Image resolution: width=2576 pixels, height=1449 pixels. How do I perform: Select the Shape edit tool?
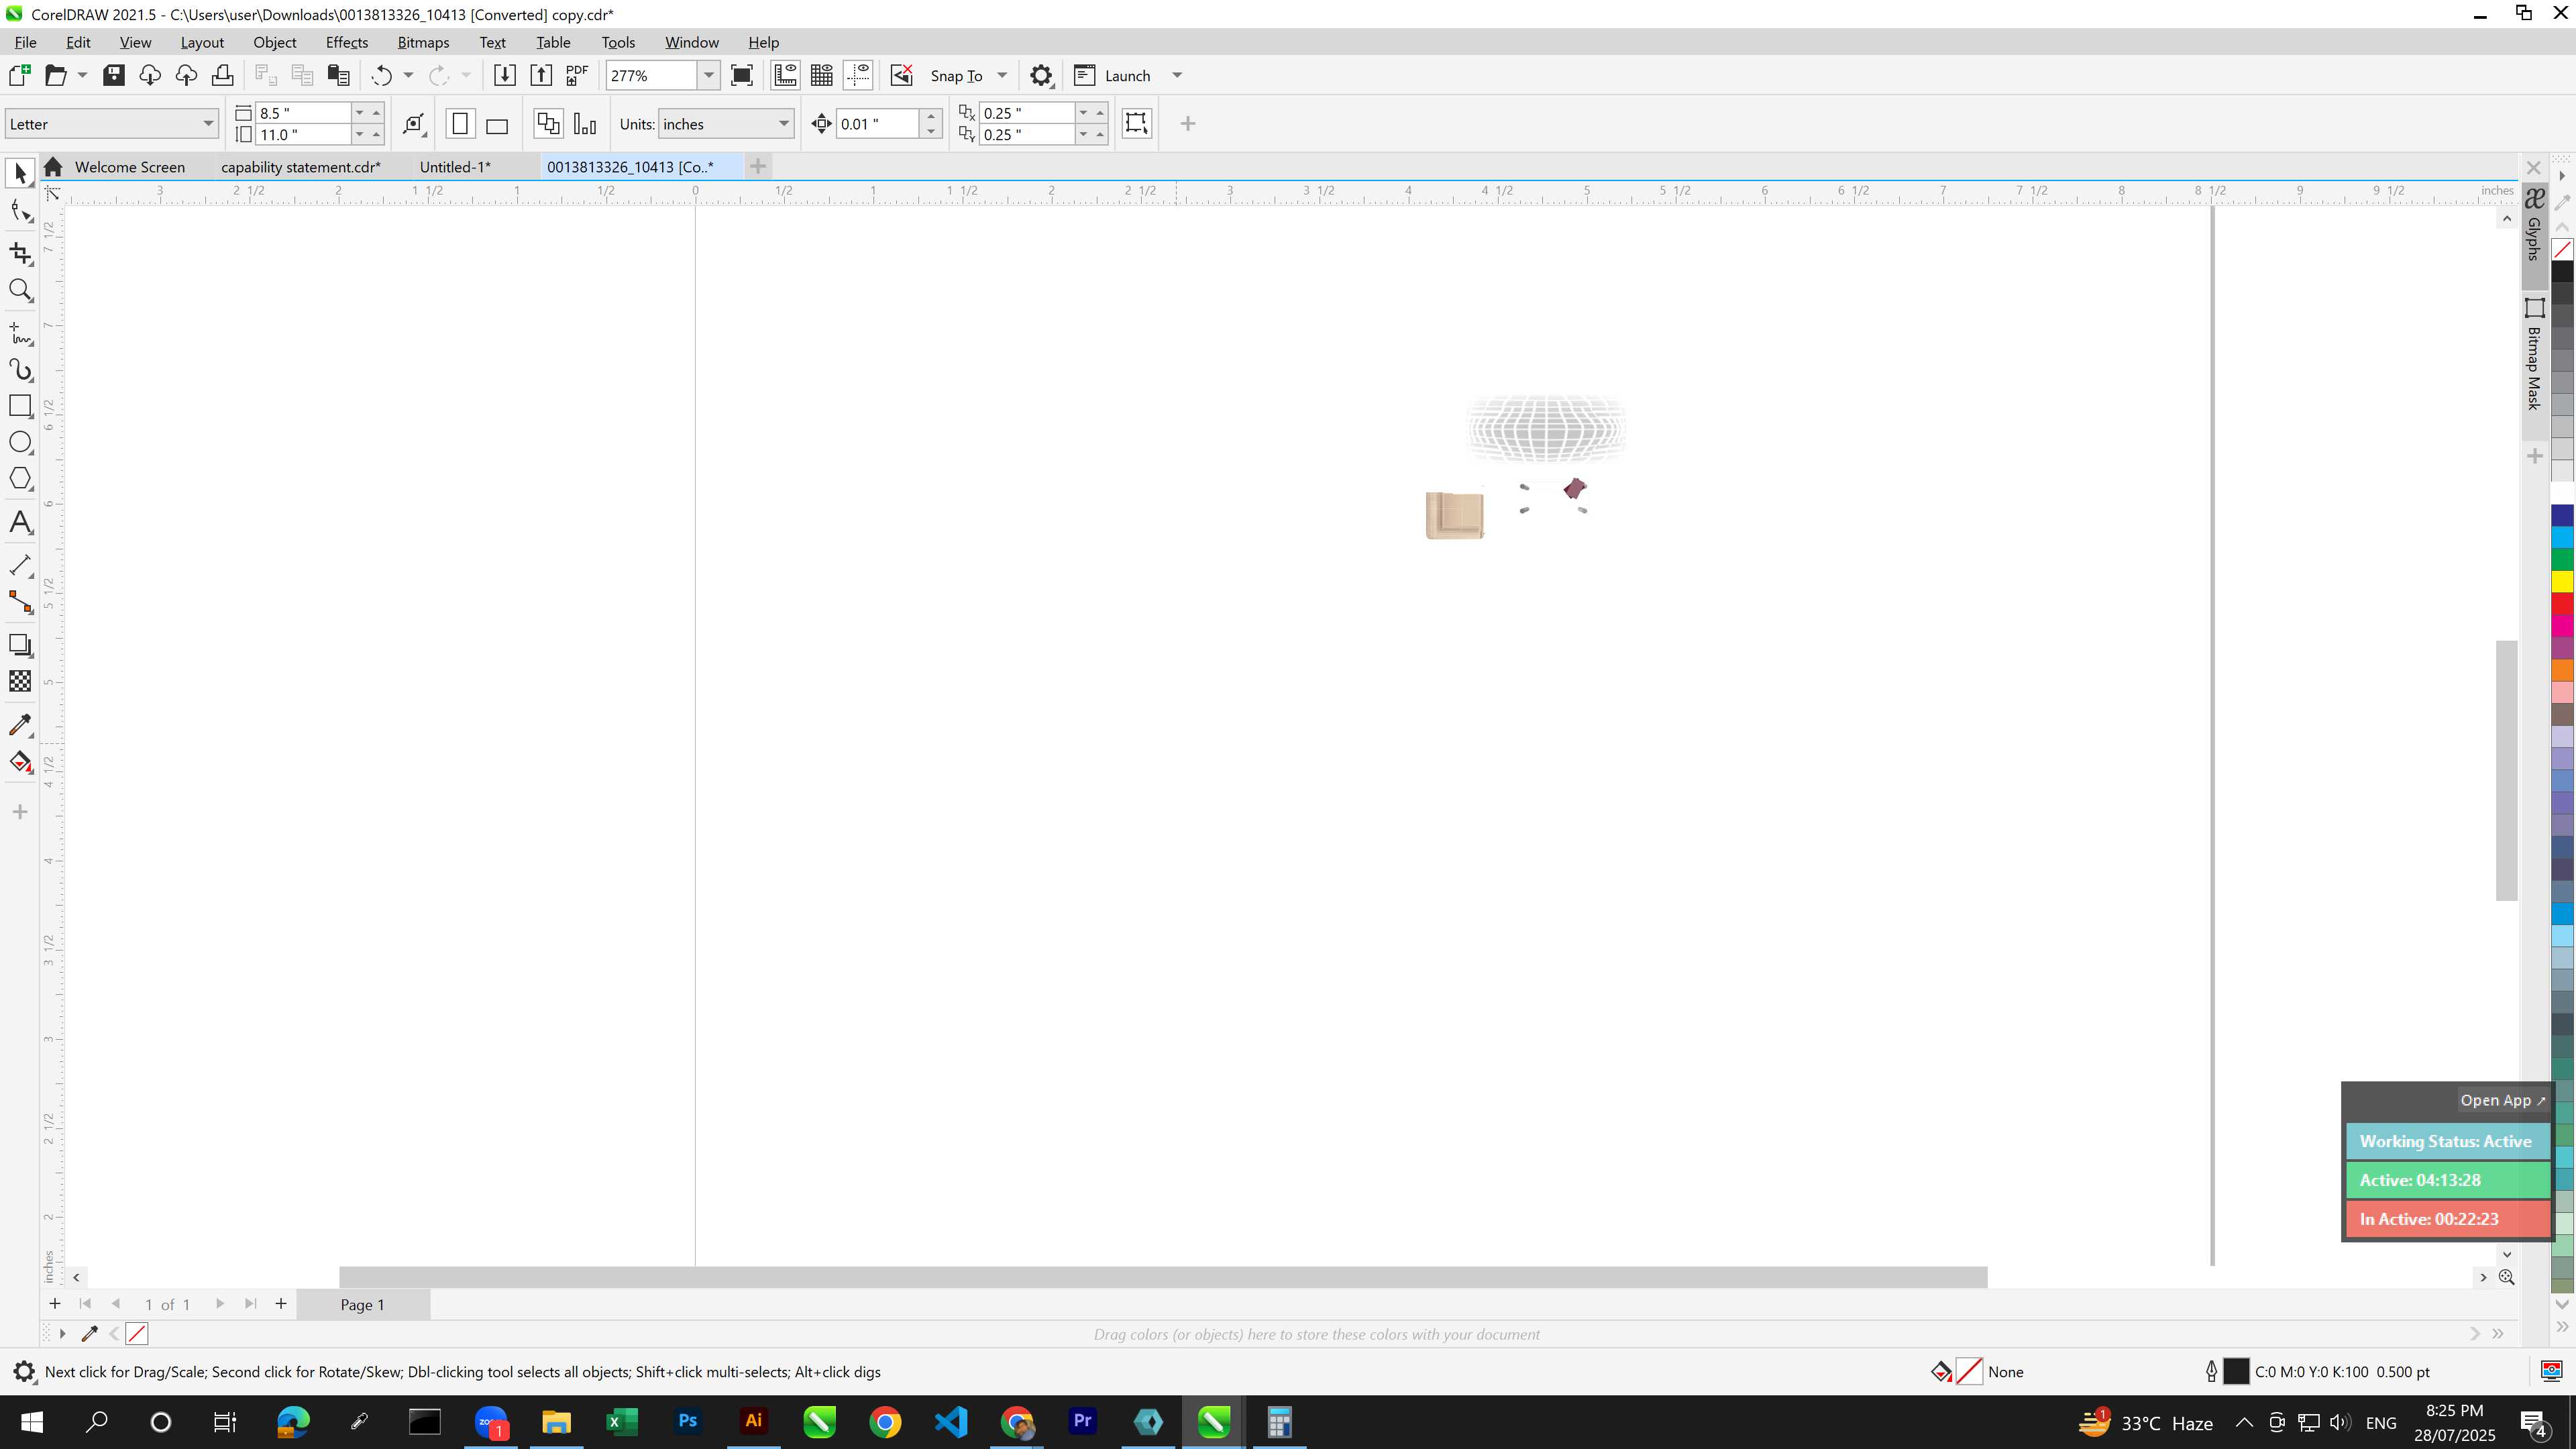(x=20, y=211)
